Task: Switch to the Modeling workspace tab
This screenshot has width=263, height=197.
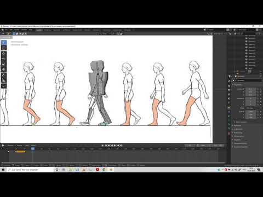Action: pos(48,30)
